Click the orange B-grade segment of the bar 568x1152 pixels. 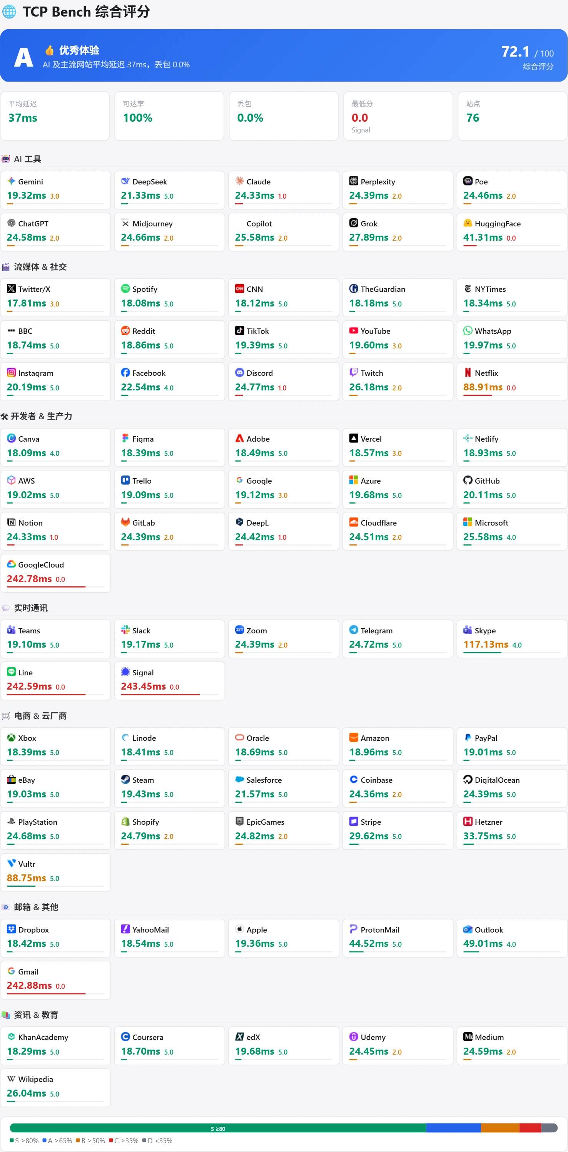(x=500, y=1128)
